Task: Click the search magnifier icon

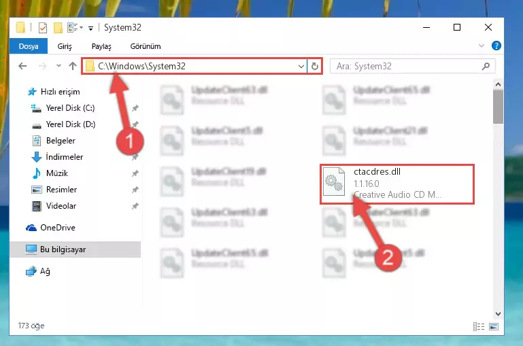Action: coord(486,67)
